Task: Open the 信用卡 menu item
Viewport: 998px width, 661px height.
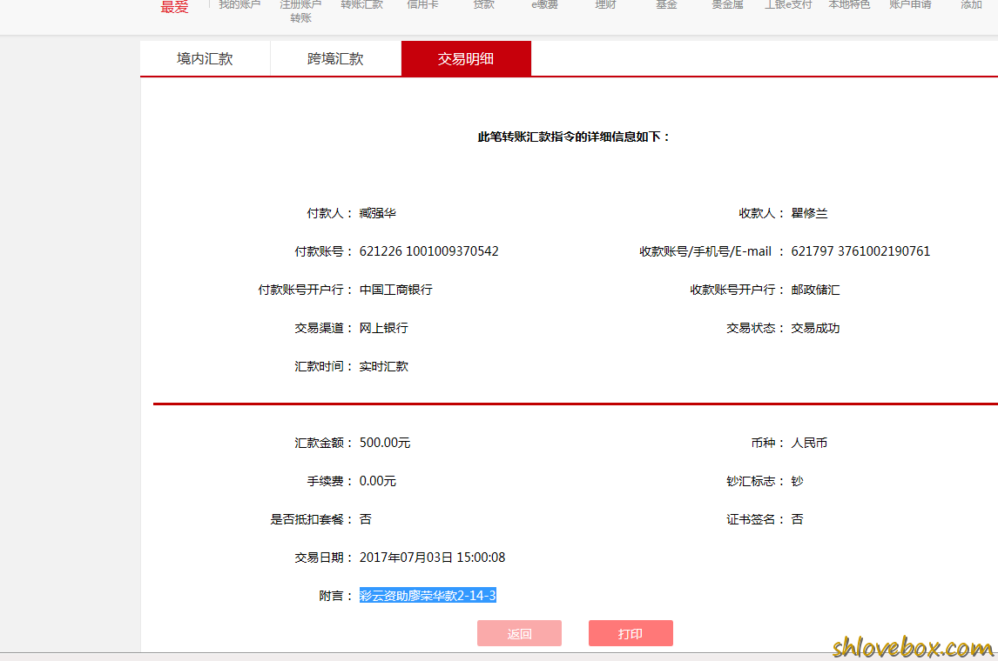Action: 422,4
